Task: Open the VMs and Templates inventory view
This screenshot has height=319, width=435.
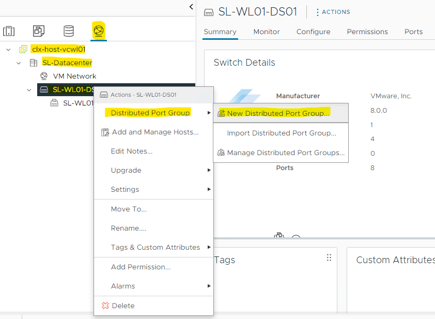Action: 39,31
